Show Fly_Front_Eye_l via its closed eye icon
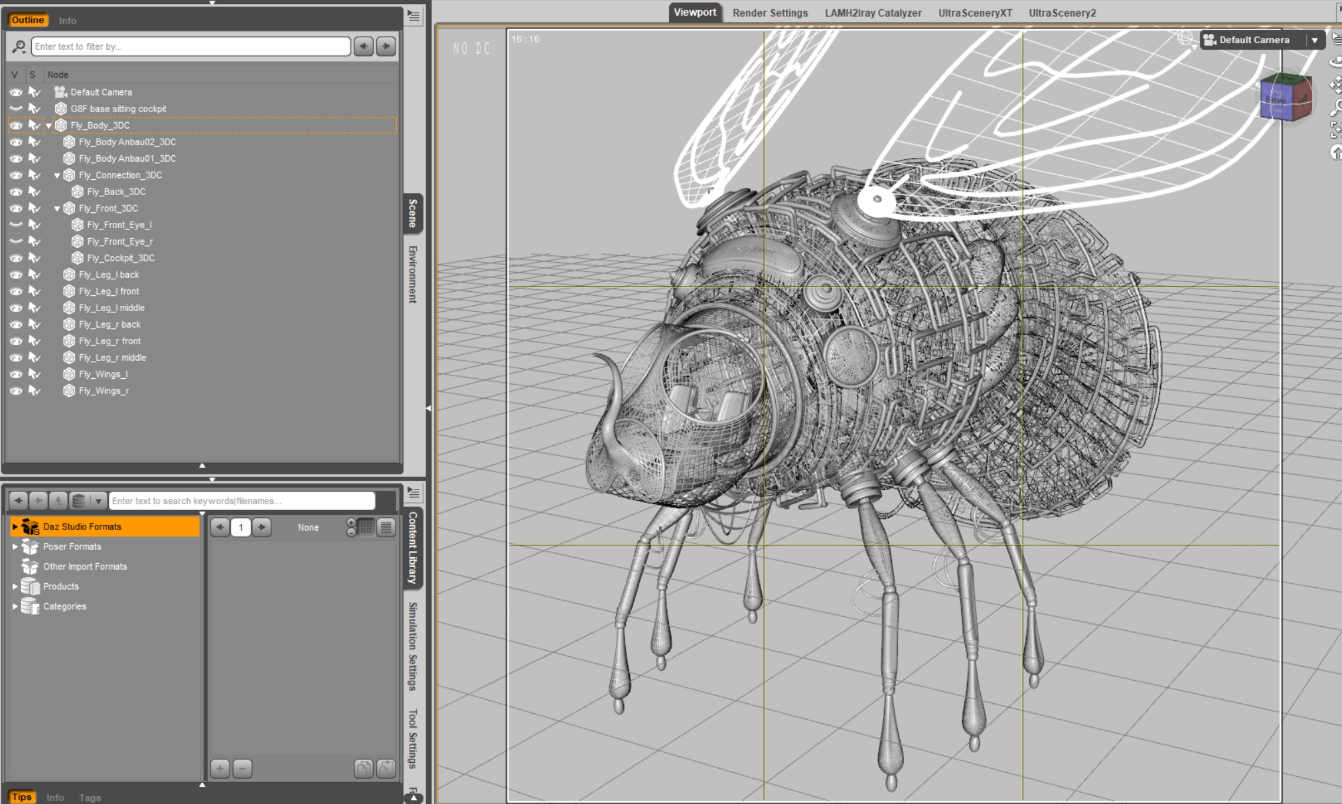 pyautogui.click(x=16, y=225)
